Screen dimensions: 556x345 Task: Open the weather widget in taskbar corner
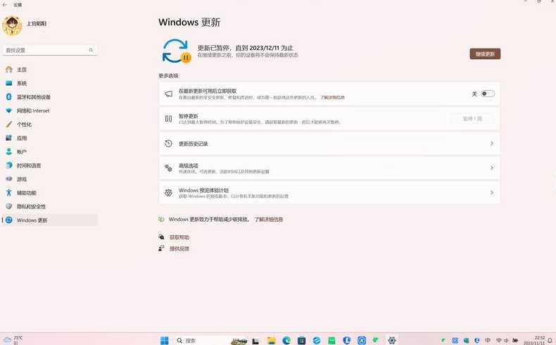(13, 339)
